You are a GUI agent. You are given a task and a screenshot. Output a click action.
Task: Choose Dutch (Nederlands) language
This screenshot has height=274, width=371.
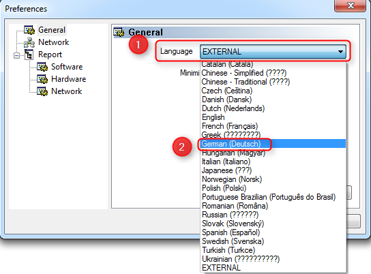click(x=273, y=108)
